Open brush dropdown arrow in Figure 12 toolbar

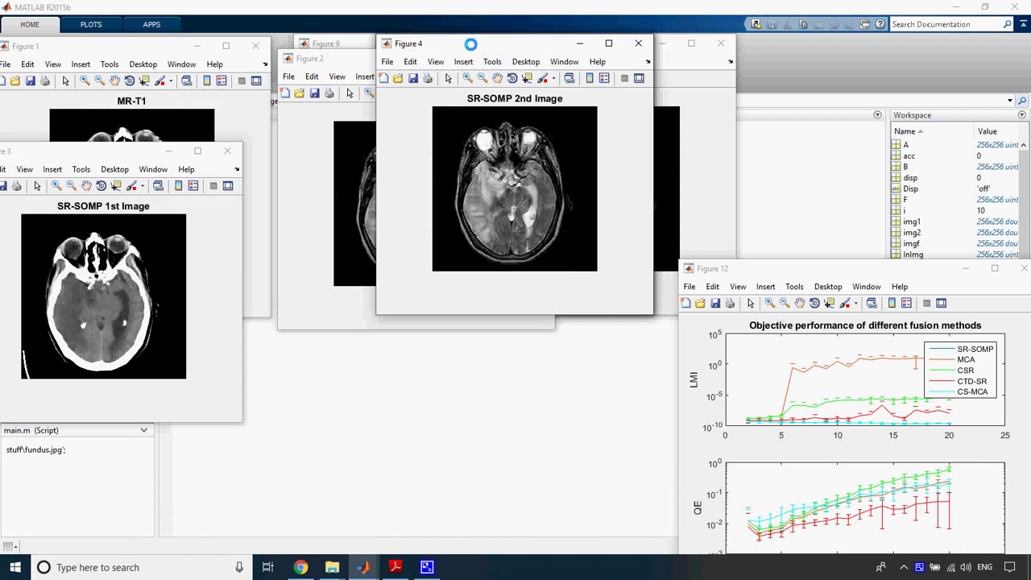click(855, 303)
